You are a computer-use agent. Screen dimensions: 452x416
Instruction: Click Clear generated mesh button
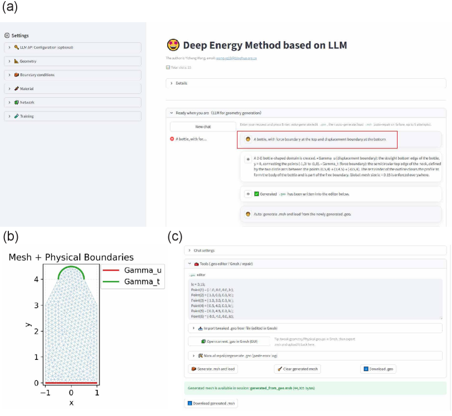coord(298,369)
